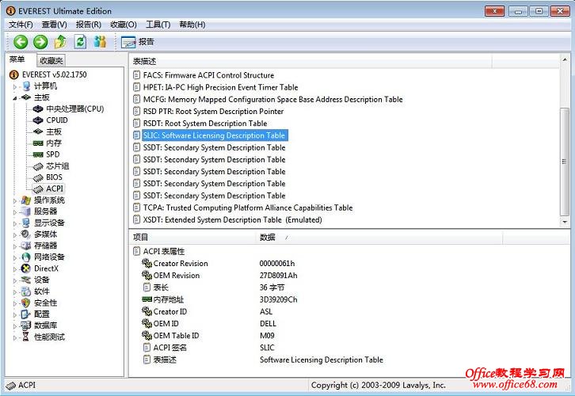Click the 内存地址 value 3D39209Ch
This screenshot has width=575, height=396.
(278, 299)
